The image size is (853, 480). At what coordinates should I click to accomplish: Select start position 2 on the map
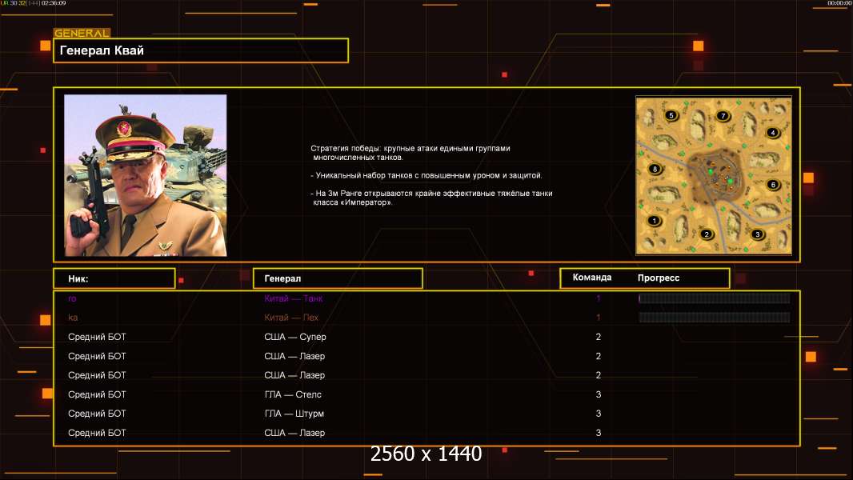[x=706, y=234]
